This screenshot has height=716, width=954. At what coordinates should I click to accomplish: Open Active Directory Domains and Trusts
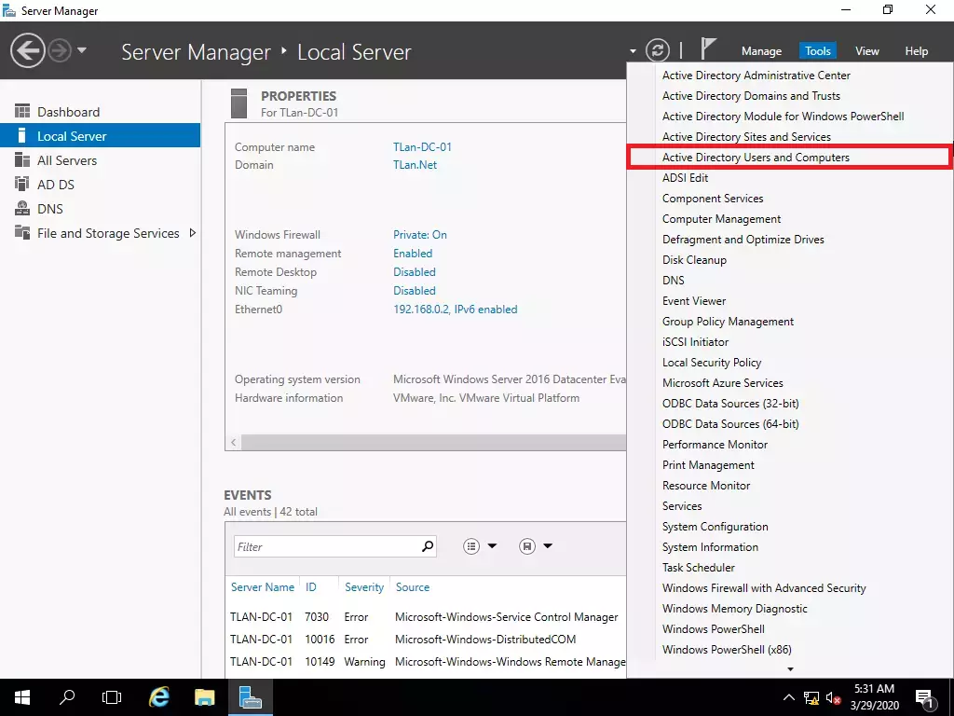point(751,96)
